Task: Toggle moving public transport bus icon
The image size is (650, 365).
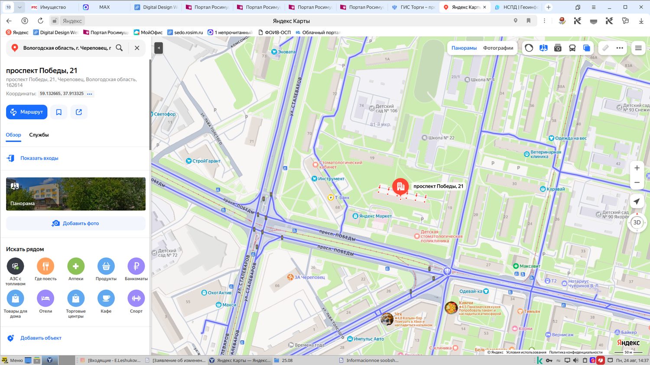Action: 572,48
